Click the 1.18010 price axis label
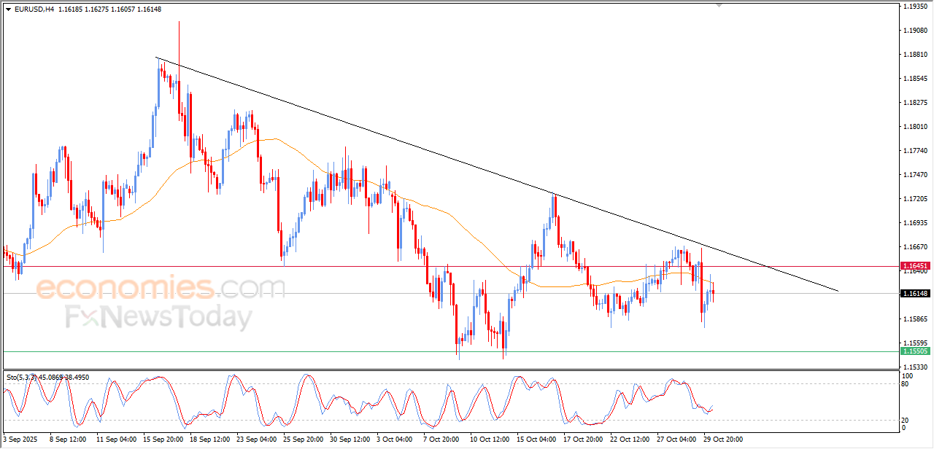 pyautogui.click(x=915, y=127)
